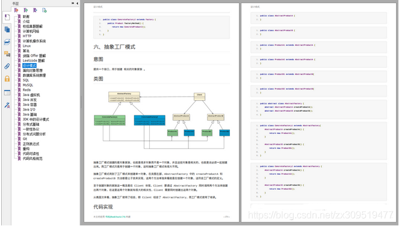This screenshot has width=399, height=226.
Task: Open the Attachments paperclip panel
Action: point(7,66)
